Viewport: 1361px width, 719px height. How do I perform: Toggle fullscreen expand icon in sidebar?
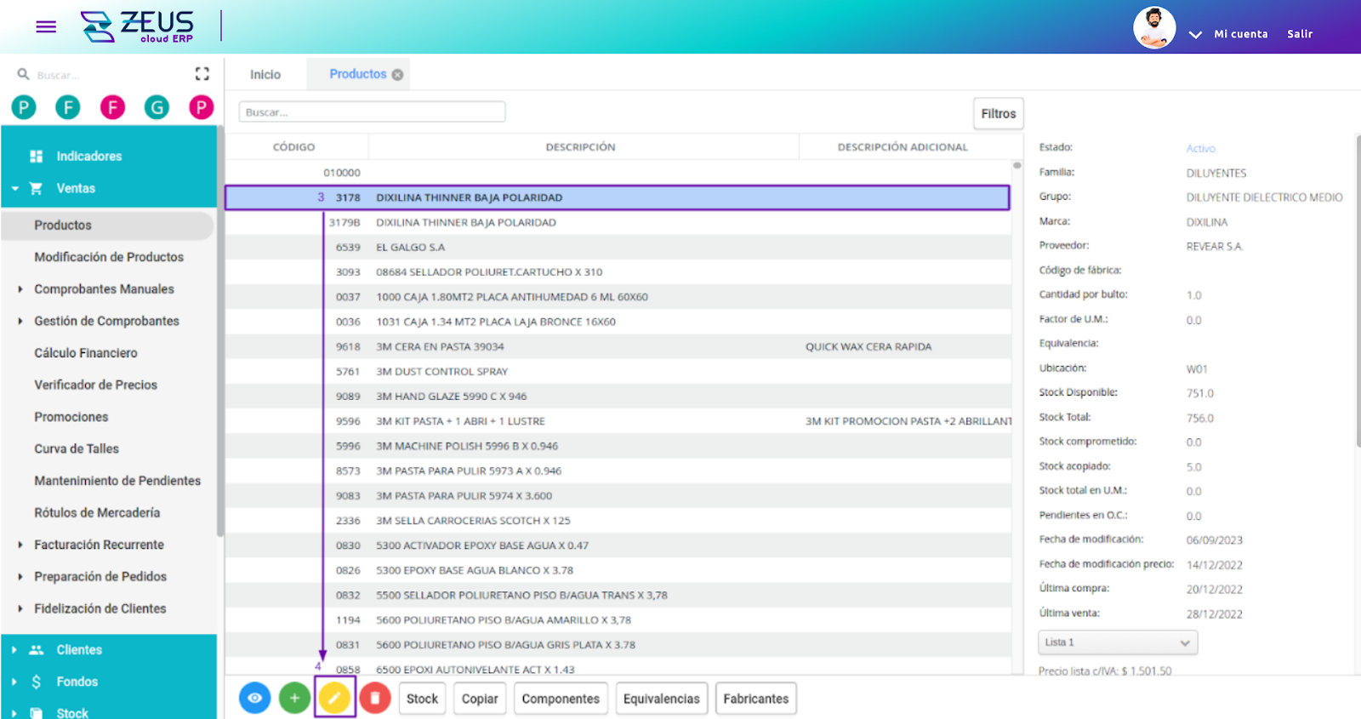click(202, 74)
